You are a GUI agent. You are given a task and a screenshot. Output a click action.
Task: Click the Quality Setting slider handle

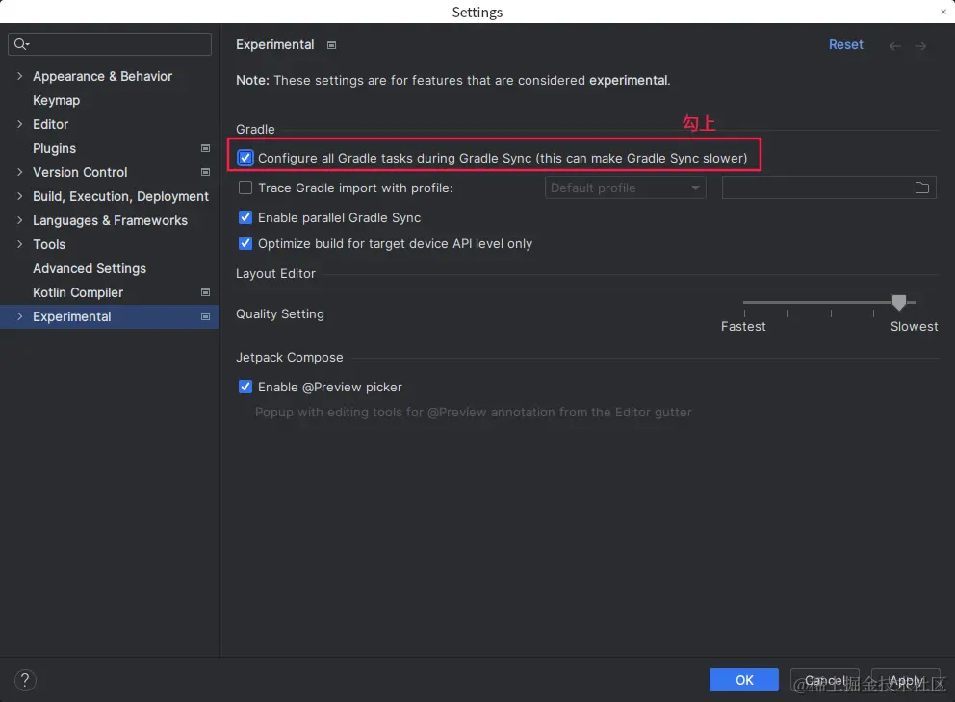(899, 302)
